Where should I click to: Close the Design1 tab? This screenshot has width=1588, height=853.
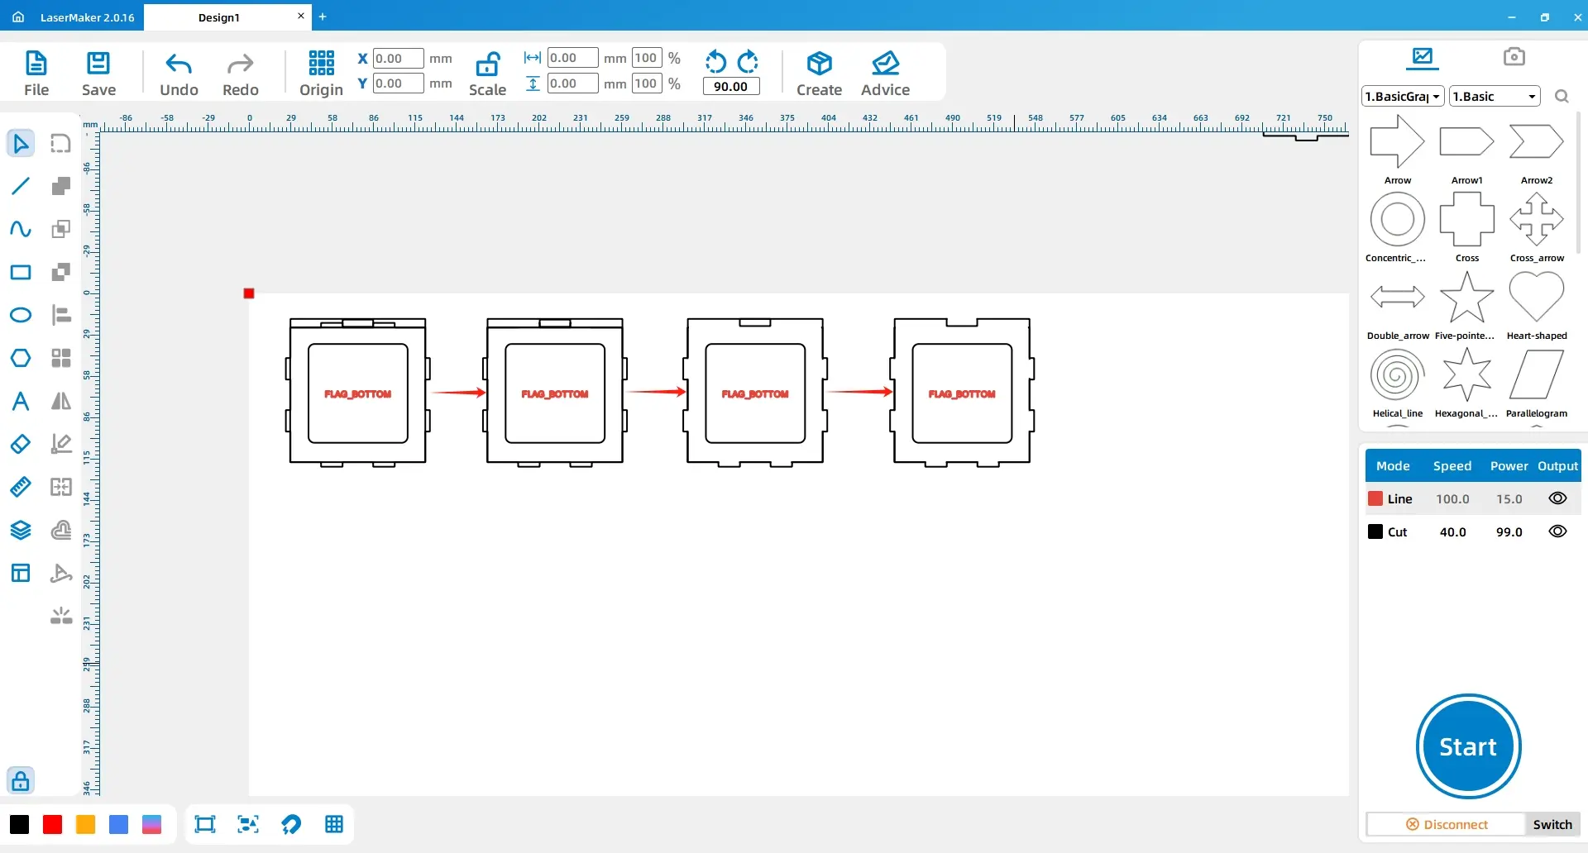(x=301, y=16)
